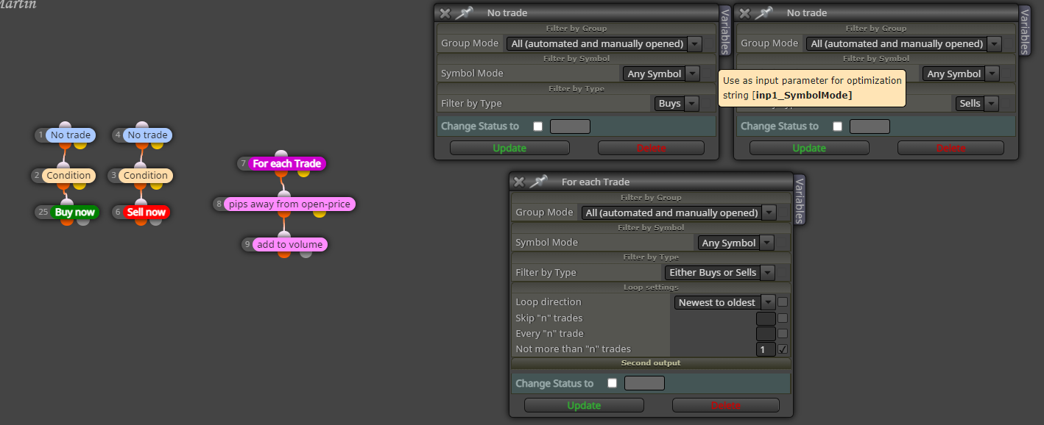Pin the No trade panel filtering Sells
This screenshot has width=1044, height=425.
[764, 12]
